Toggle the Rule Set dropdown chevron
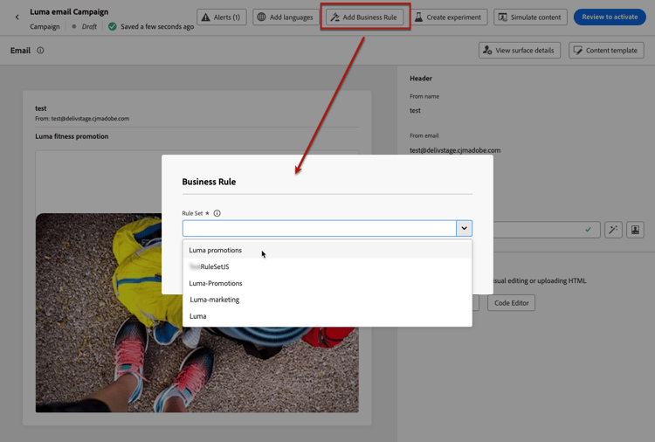The height and width of the screenshot is (442, 655). point(464,228)
